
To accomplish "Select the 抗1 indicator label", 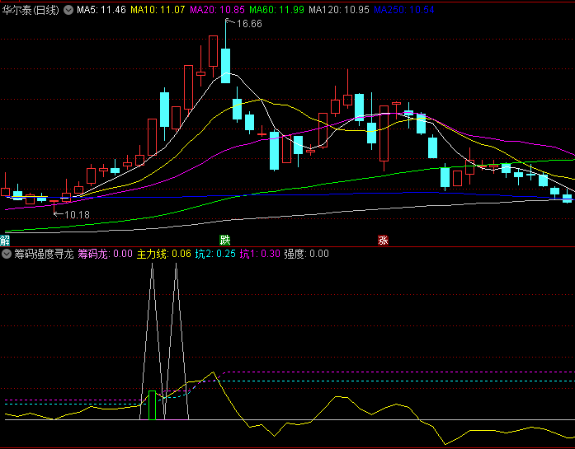I will 260,255.
